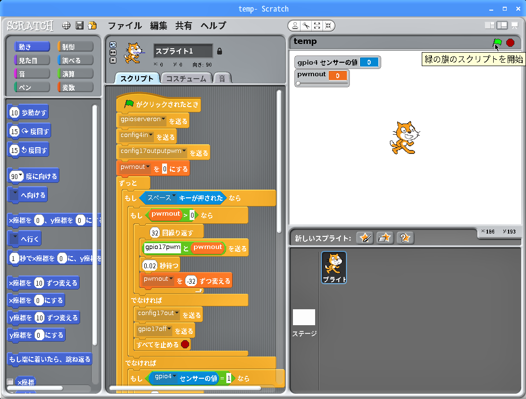Click the cat sprite on the stage
This screenshot has width=526, height=399.
[x=404, y=138]
